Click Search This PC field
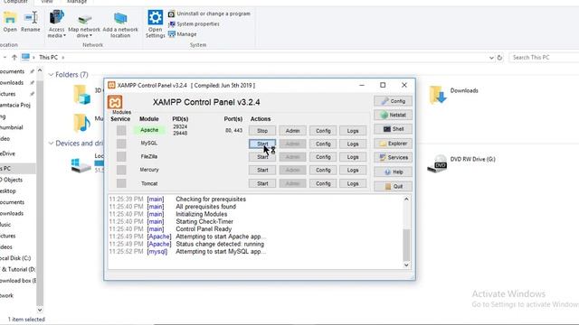The width and height of the screenshot is (579, 325). pyautogui.click(x=544, y=58)
